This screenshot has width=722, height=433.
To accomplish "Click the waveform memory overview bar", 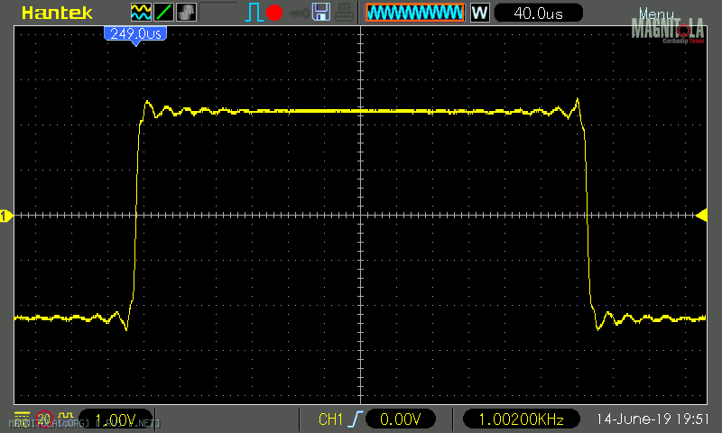I will (x=415, y=13).
